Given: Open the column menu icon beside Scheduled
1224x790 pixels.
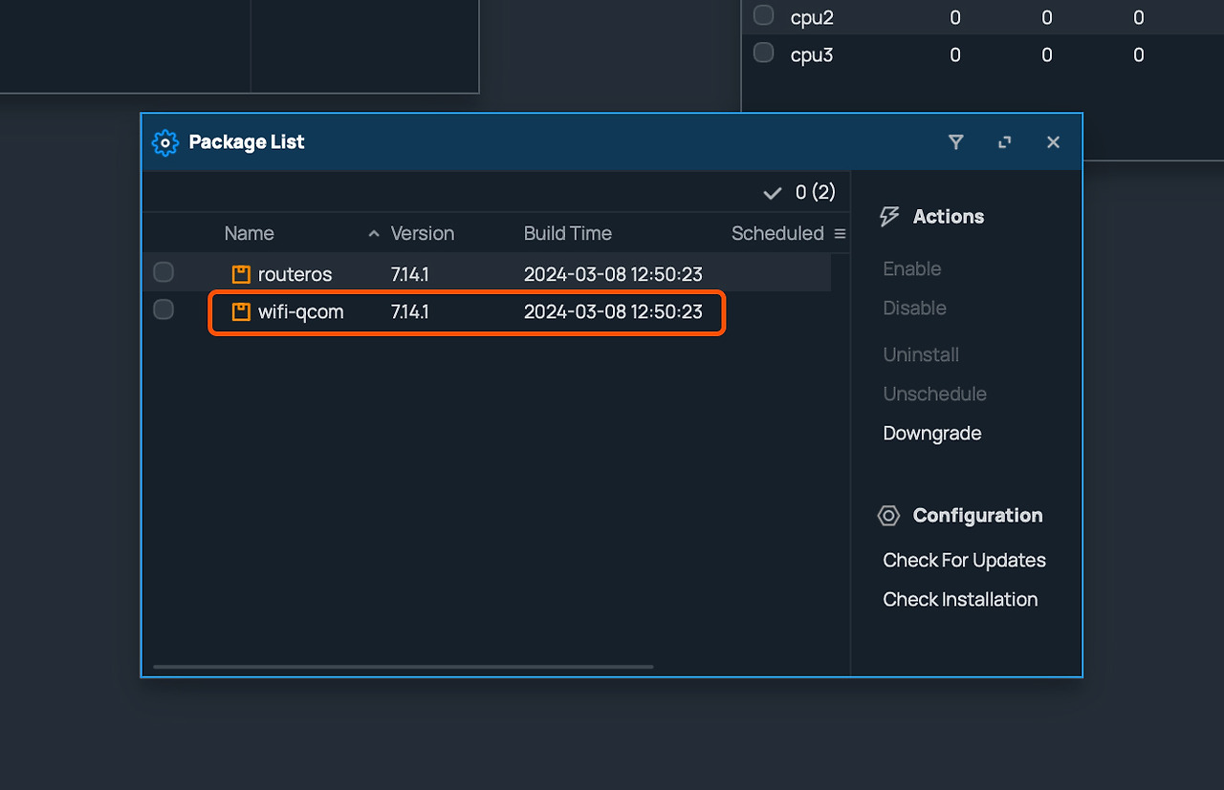Looking at the screenshot, I should [840, 234].
